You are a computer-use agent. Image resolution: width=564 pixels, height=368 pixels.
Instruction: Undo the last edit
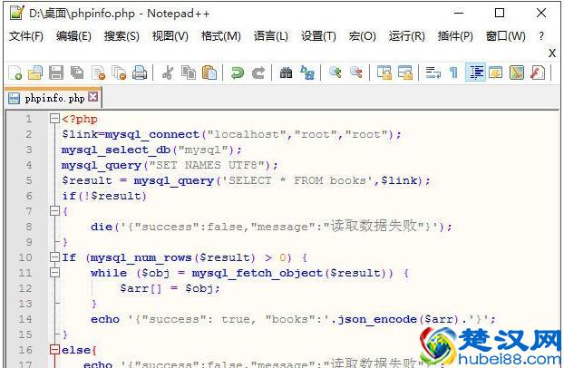pos(238,73)
